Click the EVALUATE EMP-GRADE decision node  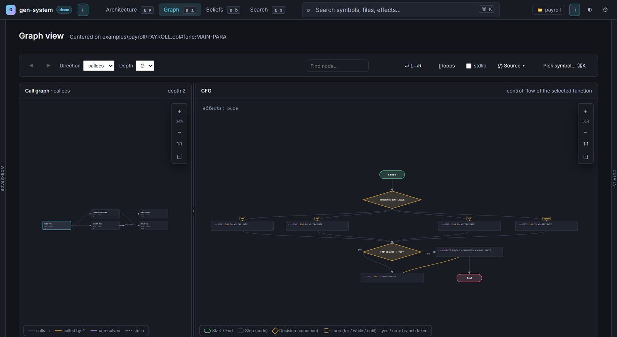click(x=392, y=200)
